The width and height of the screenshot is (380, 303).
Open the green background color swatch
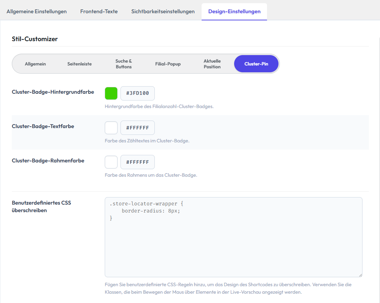(111, 93)
